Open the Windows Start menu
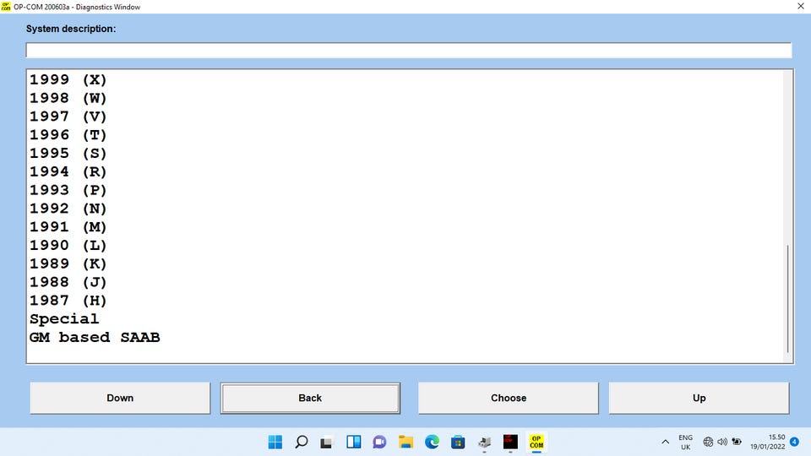 click(x=275, y=442)
